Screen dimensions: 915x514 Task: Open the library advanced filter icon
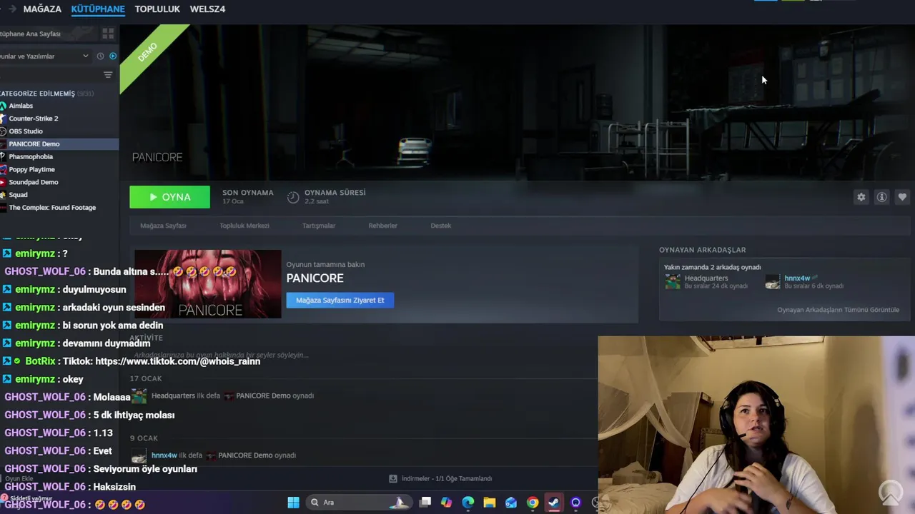108,75
